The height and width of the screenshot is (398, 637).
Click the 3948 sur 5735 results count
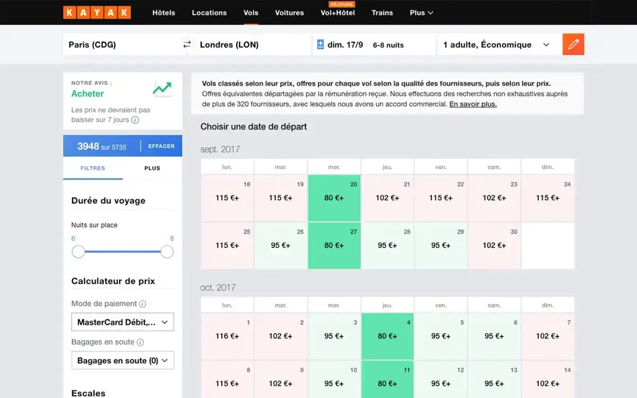(102, 146)
